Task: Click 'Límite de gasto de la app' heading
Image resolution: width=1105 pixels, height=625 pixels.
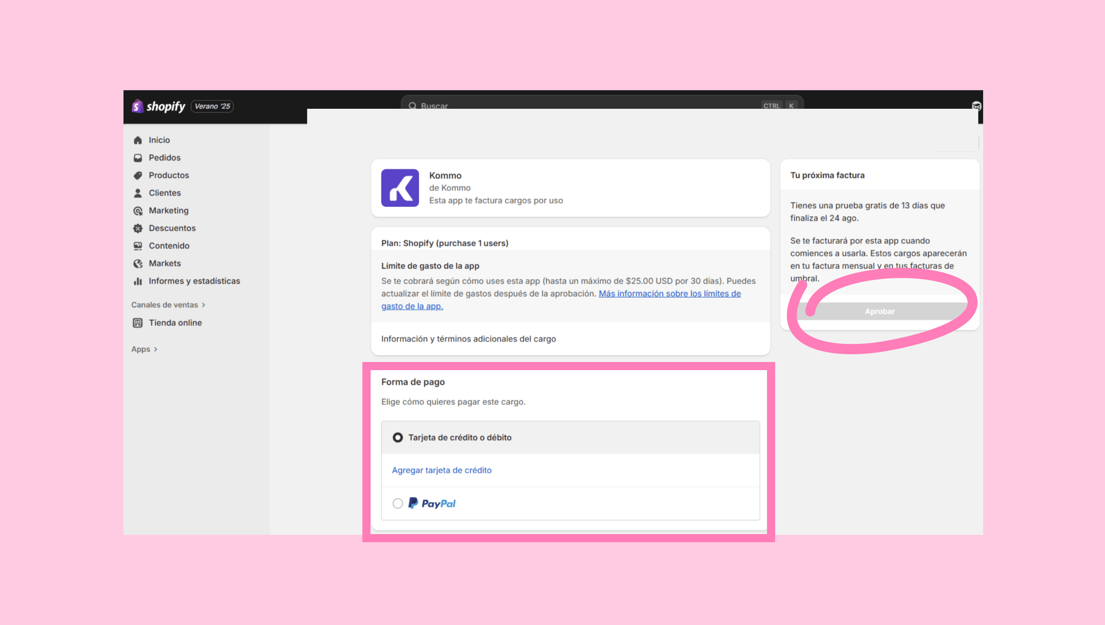Action: click(430, 266)
